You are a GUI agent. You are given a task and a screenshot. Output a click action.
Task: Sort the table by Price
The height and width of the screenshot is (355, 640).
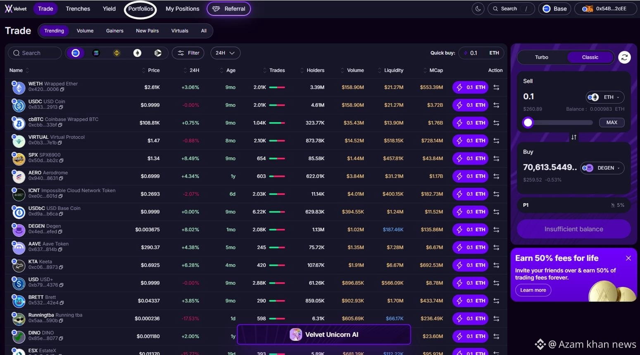[x=151, y=70]
